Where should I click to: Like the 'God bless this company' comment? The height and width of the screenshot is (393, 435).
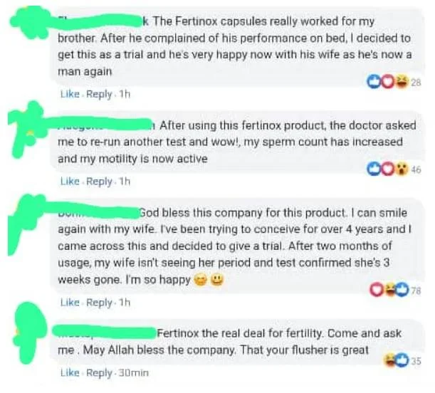(69, 303)
